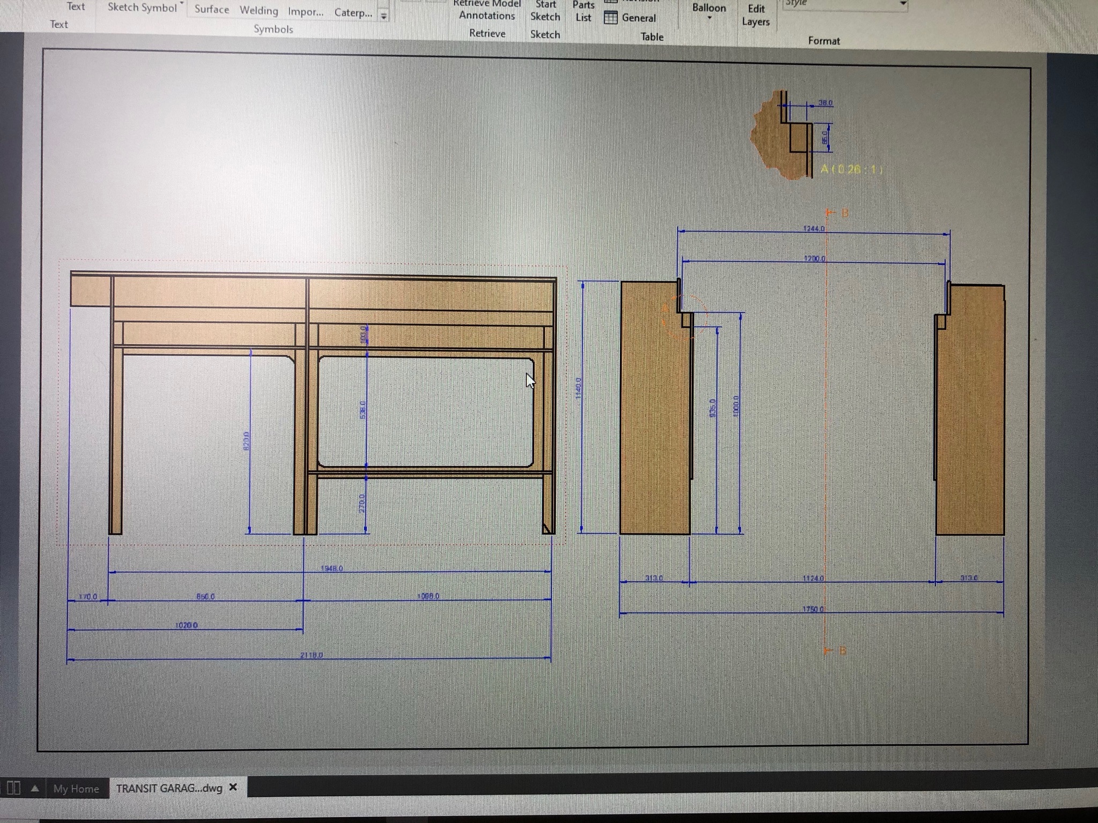Viewport: 1098px width, 823px height.
Task: Click the tile windows icon in document bar
Action: pos(14,788)
